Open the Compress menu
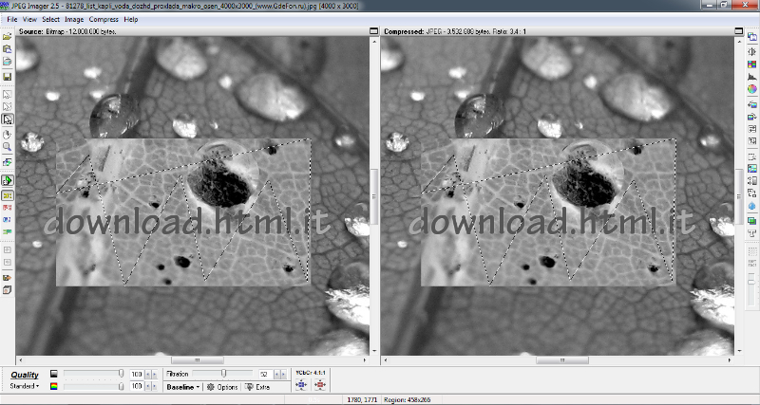The width and height of the screenshot is (760, 405). tap(103, 19)
